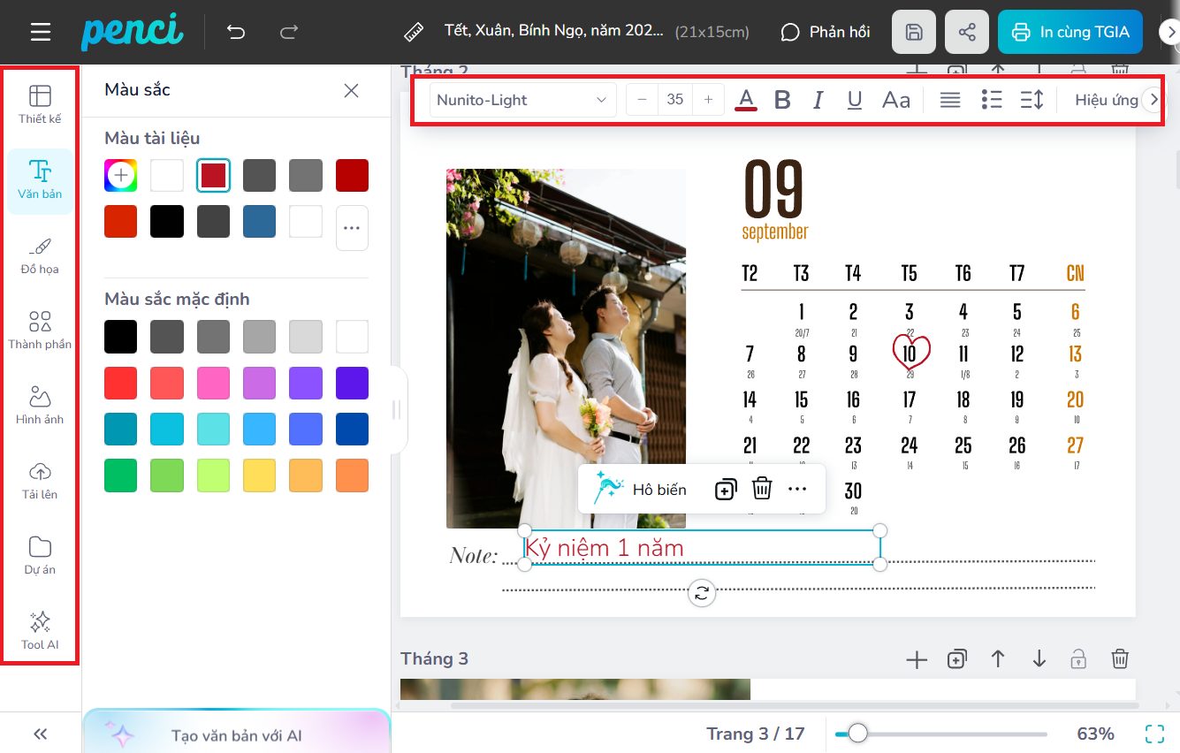This screenshot has width=1180, height=753.
Task: Switch to the Thiết kế tab
Action: pos(40,104)
